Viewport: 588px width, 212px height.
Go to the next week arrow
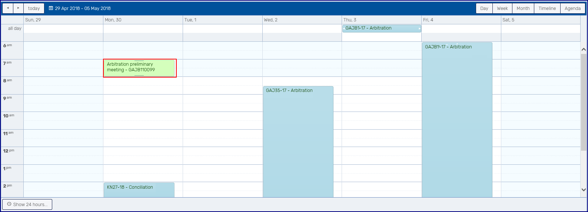pos(18,8)
